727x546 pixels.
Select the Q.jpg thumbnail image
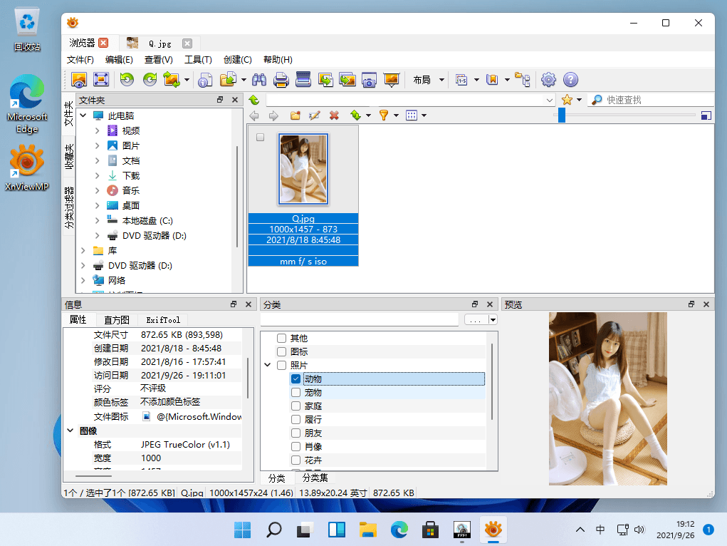pyautogui.click(x=303, y=169)
